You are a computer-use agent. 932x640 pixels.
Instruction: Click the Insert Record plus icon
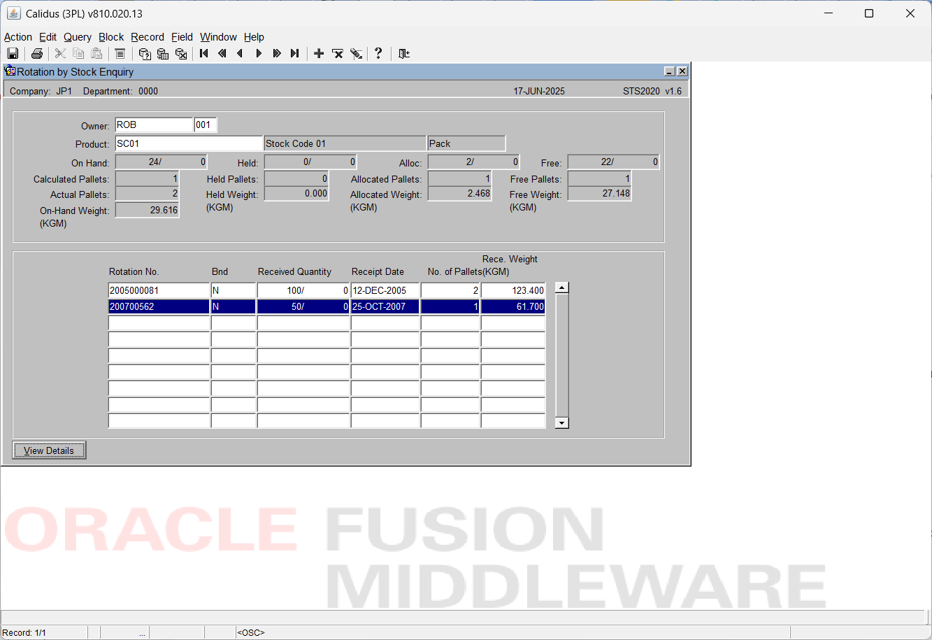(x=319, y=53)
